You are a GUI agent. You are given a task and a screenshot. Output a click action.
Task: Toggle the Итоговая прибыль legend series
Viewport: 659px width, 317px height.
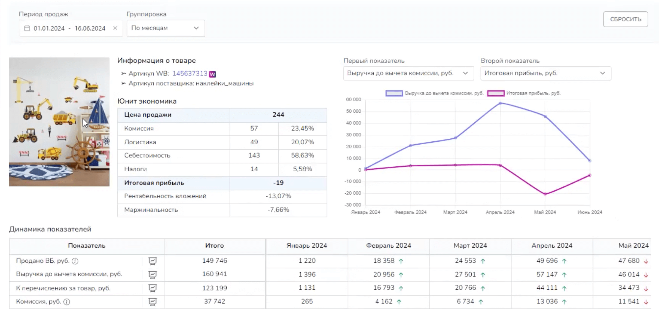[496, 93]
